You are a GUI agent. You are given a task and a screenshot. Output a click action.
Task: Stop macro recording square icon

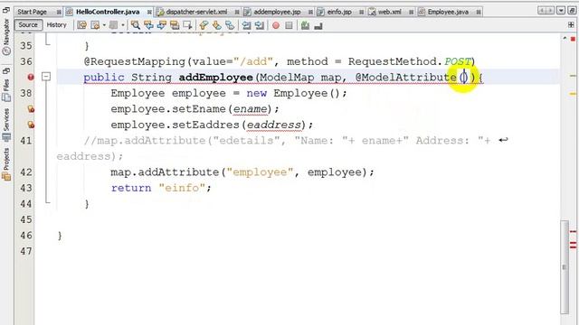(289, 25)
